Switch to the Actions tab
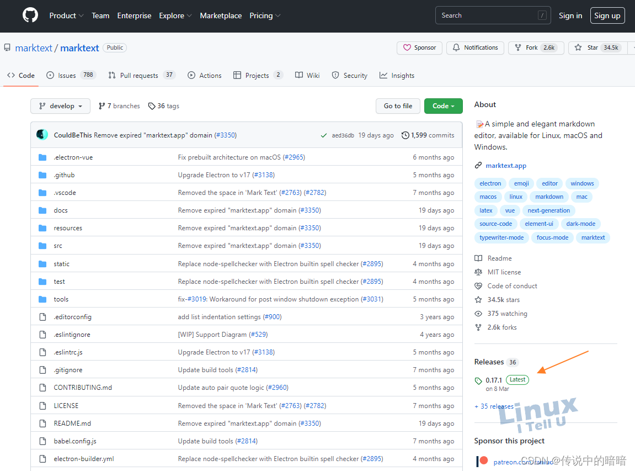The width and height of the screenshot is (635, 471). click(205, 76)
